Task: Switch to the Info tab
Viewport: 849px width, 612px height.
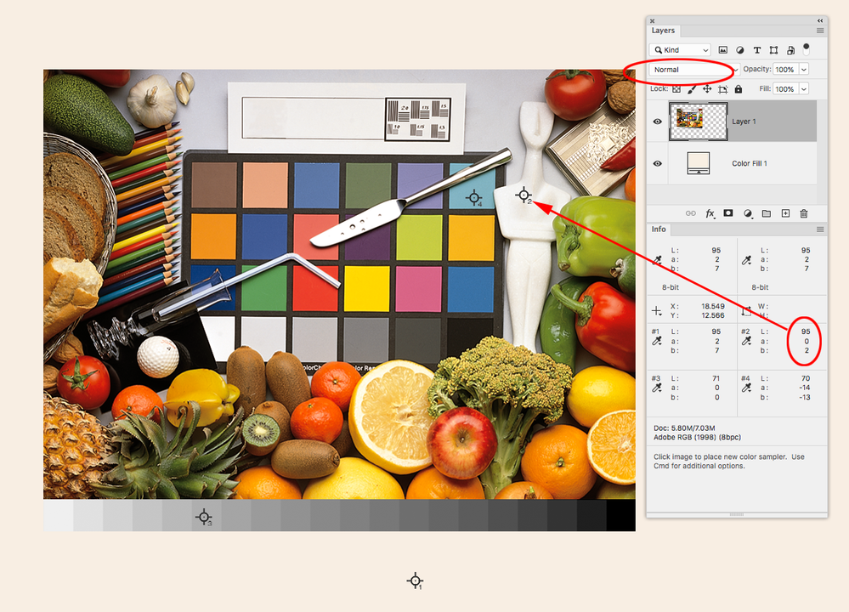Action: coord(659,229)
